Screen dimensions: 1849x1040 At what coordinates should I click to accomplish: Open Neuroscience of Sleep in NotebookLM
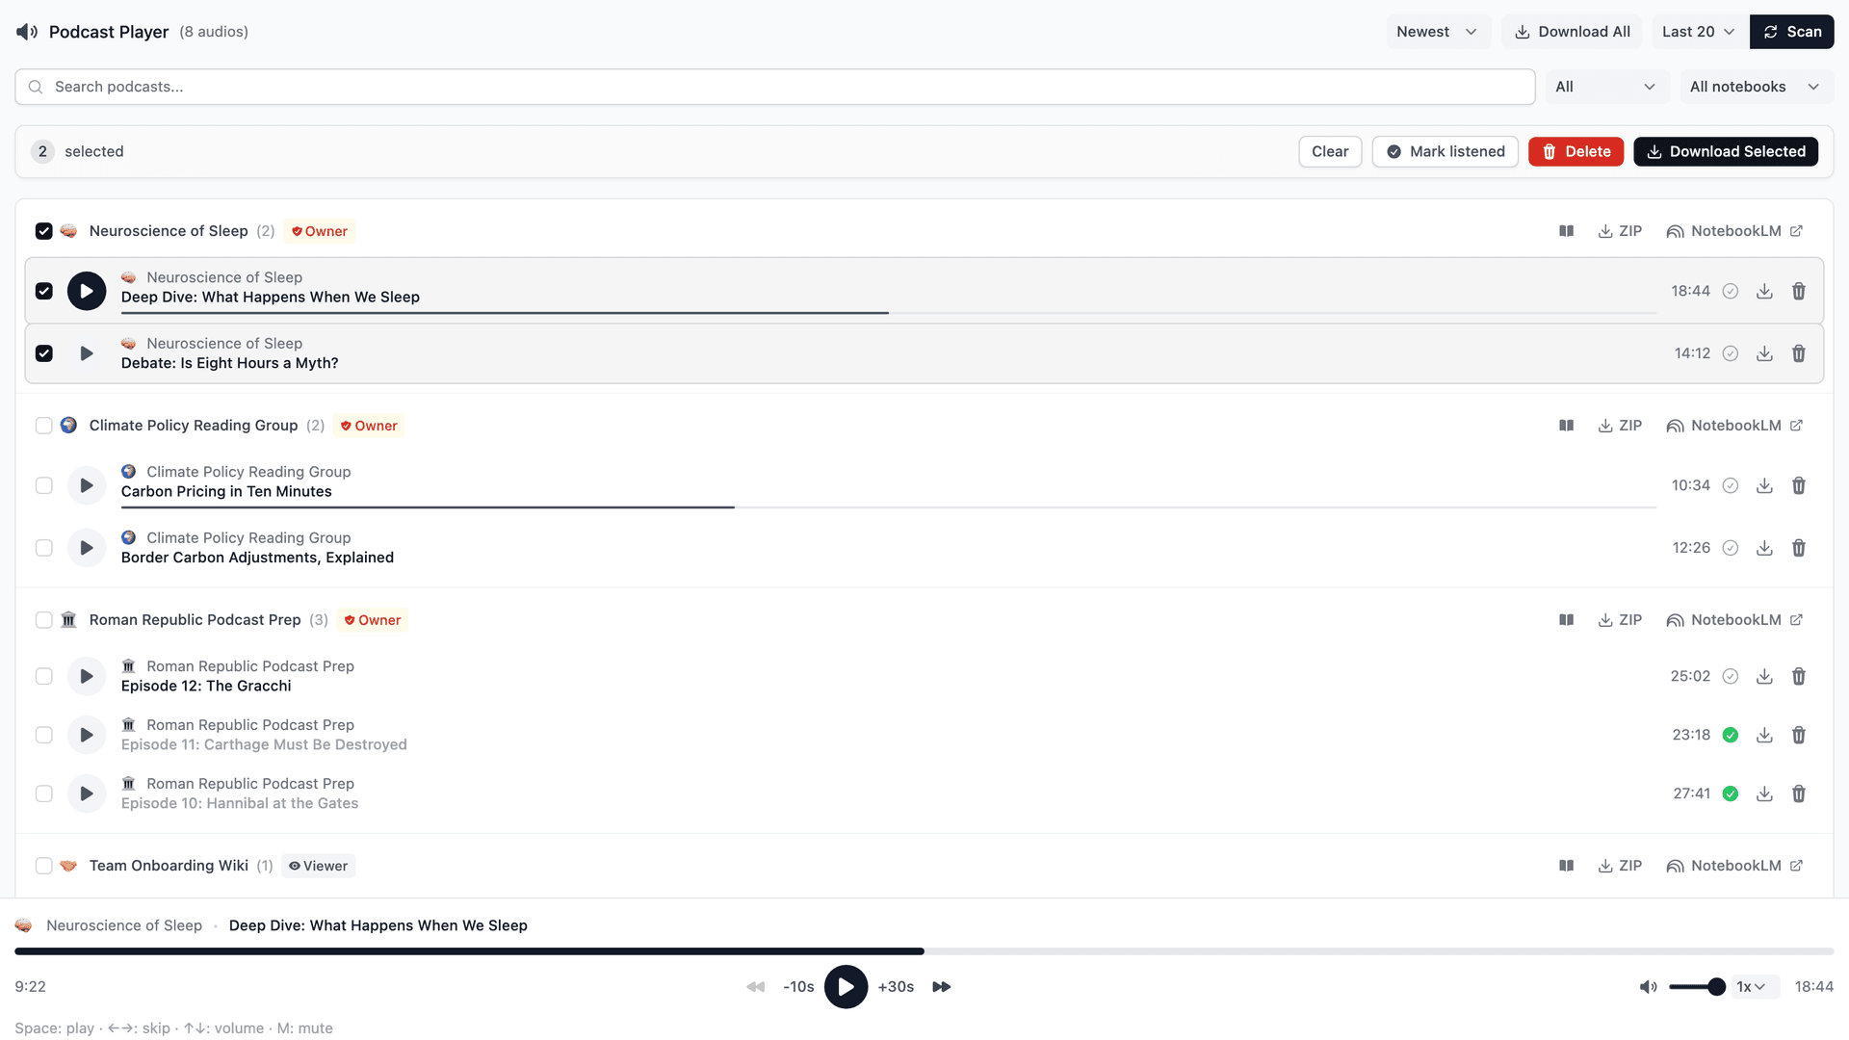pos(1734,231)
